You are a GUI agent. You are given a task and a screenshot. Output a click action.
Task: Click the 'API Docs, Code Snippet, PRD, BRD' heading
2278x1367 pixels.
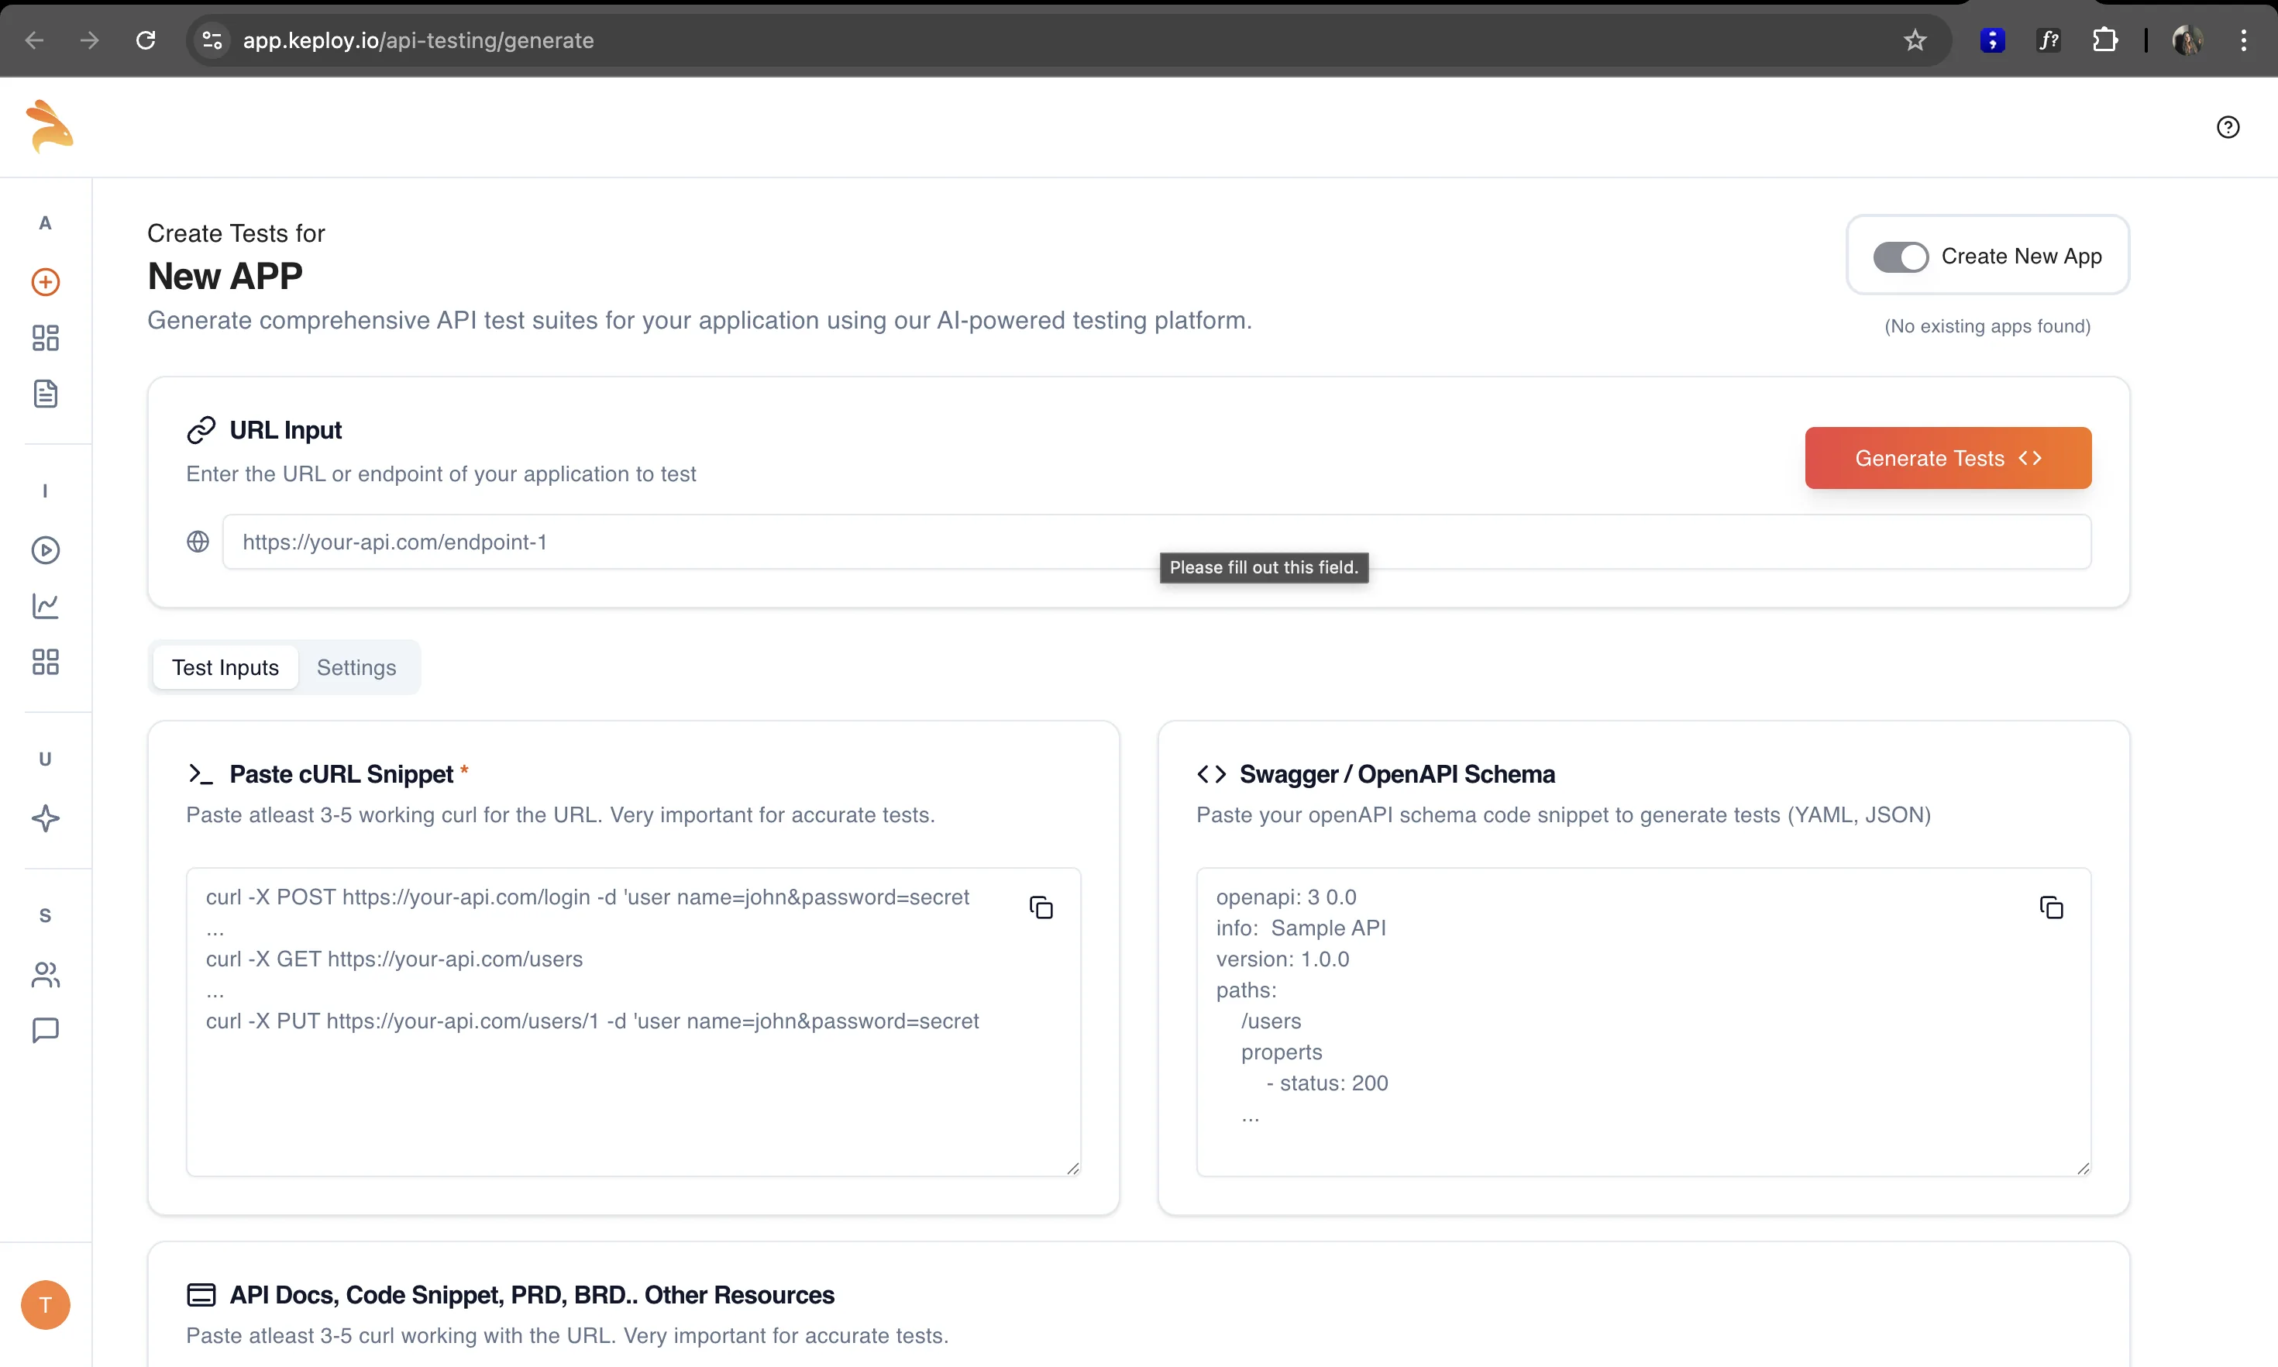[532, 1294]
